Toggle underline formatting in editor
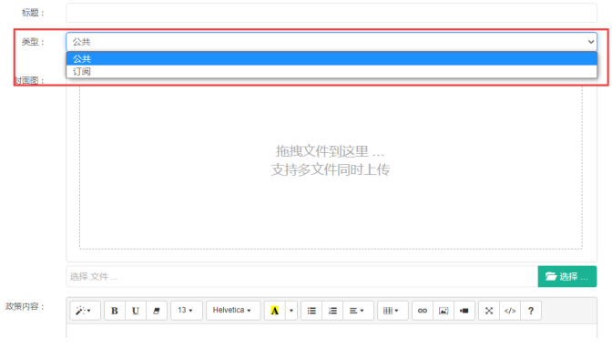This screenshot has width=612, height=348. click(x=136, y=311)
